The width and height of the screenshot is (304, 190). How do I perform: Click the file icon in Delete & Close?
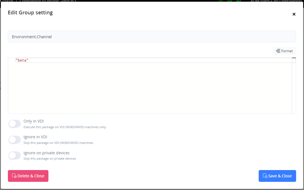click(14, 176)
